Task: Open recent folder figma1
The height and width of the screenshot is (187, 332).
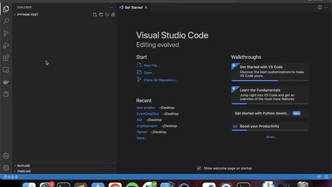Action: coord(142,132)
